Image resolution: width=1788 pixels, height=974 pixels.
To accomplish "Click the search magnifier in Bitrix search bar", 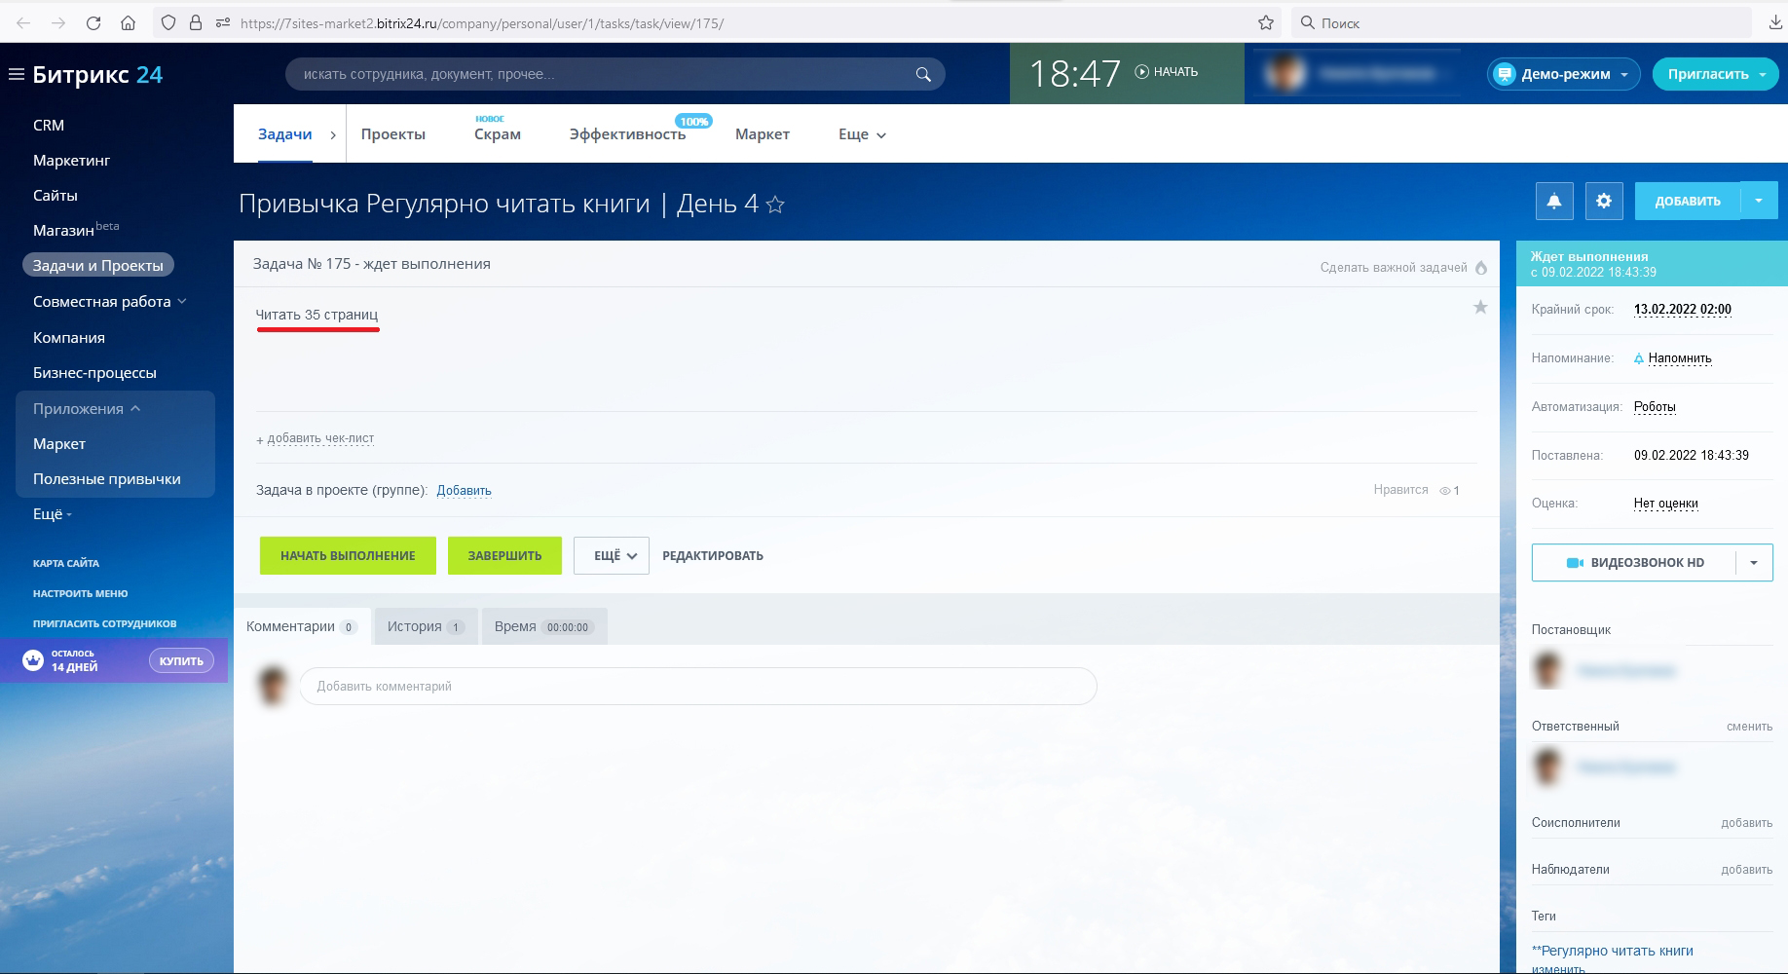I will click(923, 74).
